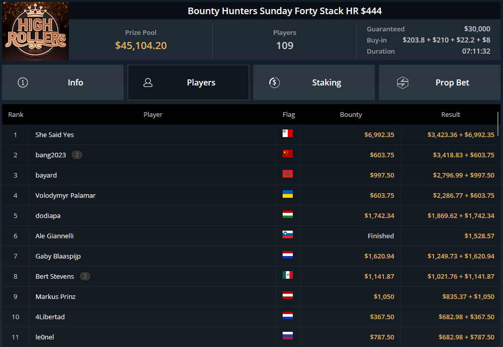Select the Markus Prinz row
The width and height of the screenshot is (503, 347).
point(251,297)
